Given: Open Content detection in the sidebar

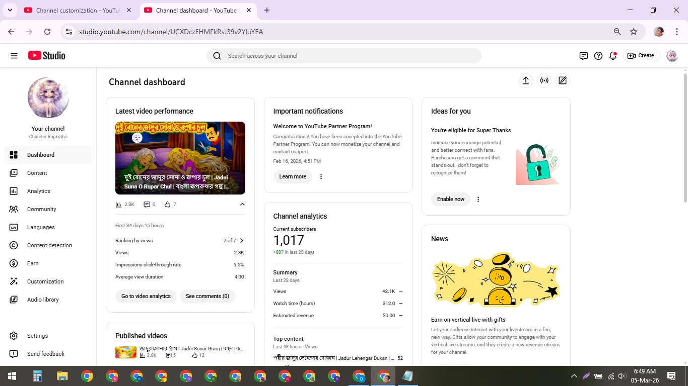Looking at the screenshot, I should [x=48, y=245].
